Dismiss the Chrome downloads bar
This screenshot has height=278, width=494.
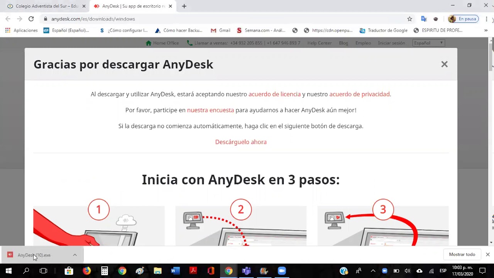(x=488, y=254)
